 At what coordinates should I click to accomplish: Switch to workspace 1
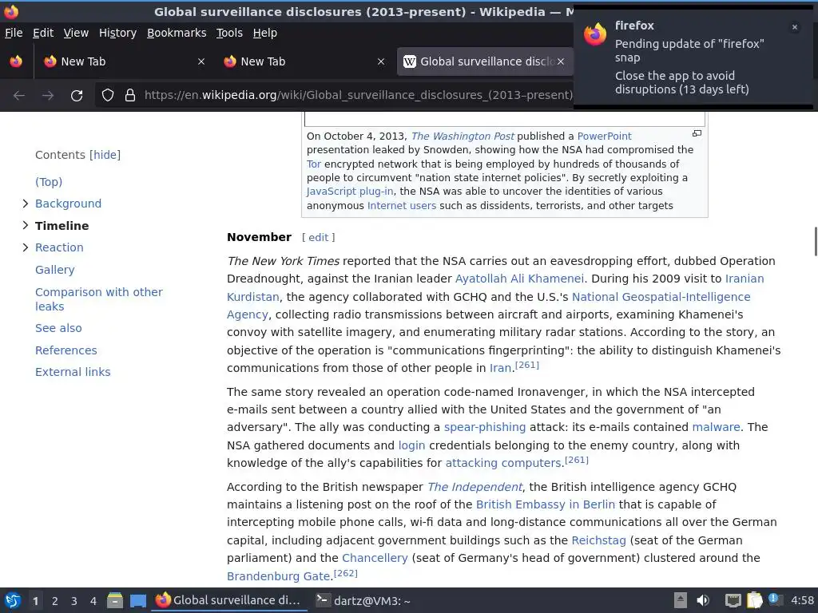pyautogui.click(x=35, y=601)
